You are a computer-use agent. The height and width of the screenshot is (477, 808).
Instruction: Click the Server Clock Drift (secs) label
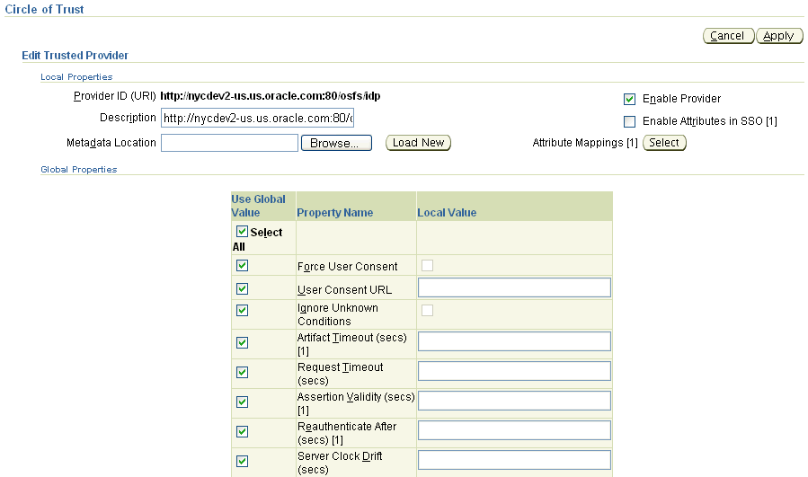(x=340, y=463)
